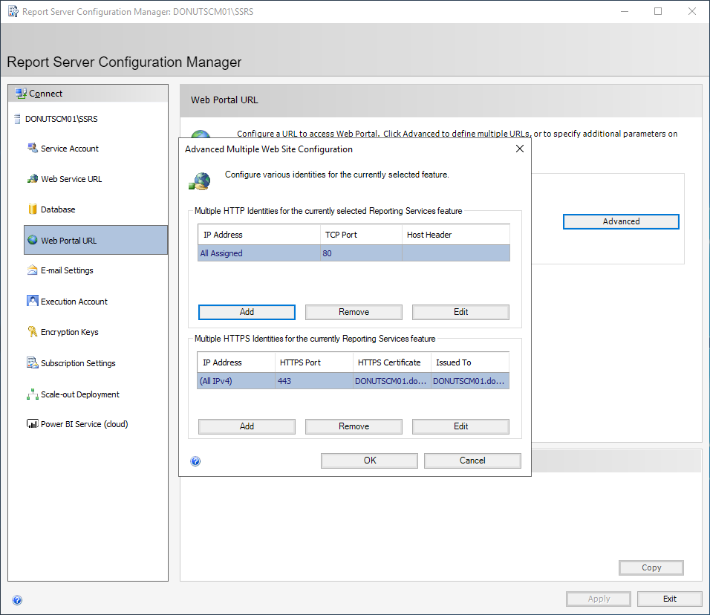Click the Execution Account icon
This screenshot has height=615, width=710.
32,301
